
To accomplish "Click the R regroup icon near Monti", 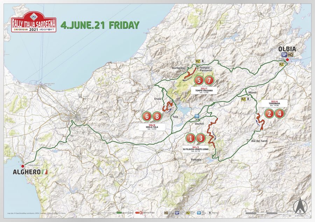I will coord(248,99).
